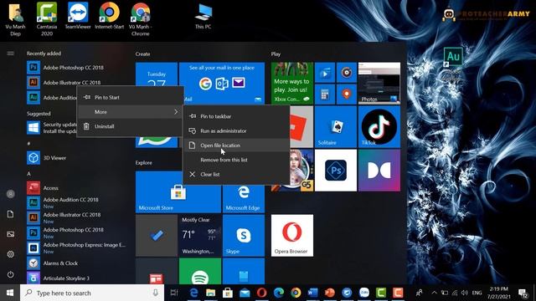Open the Maps small tile
536x301 pixels.
coord(346,94)
